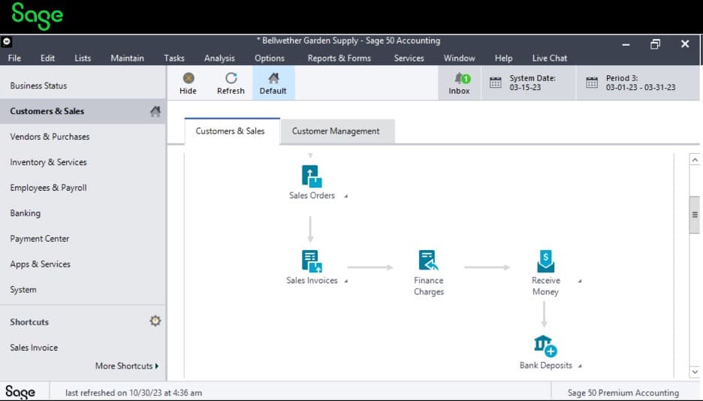Click the Shortcuts heading
This screenshot has height=401, width=703.
click(29, 322)
